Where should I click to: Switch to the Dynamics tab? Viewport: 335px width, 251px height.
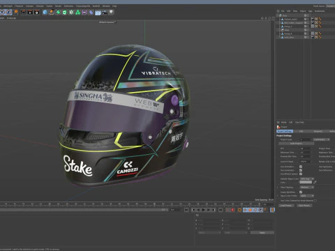click(318, 131)
